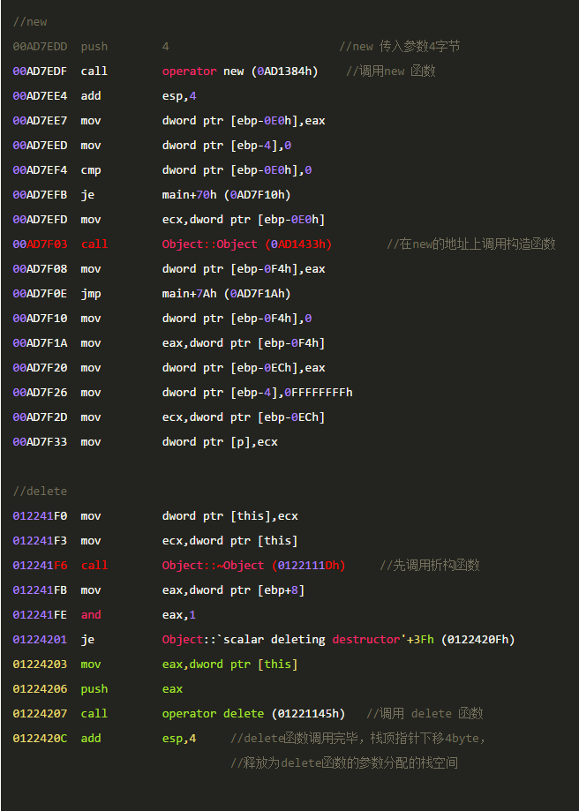Click the 'main+7Ah (0AD7F1Ah)' jump target

click(x=227, y=294)
